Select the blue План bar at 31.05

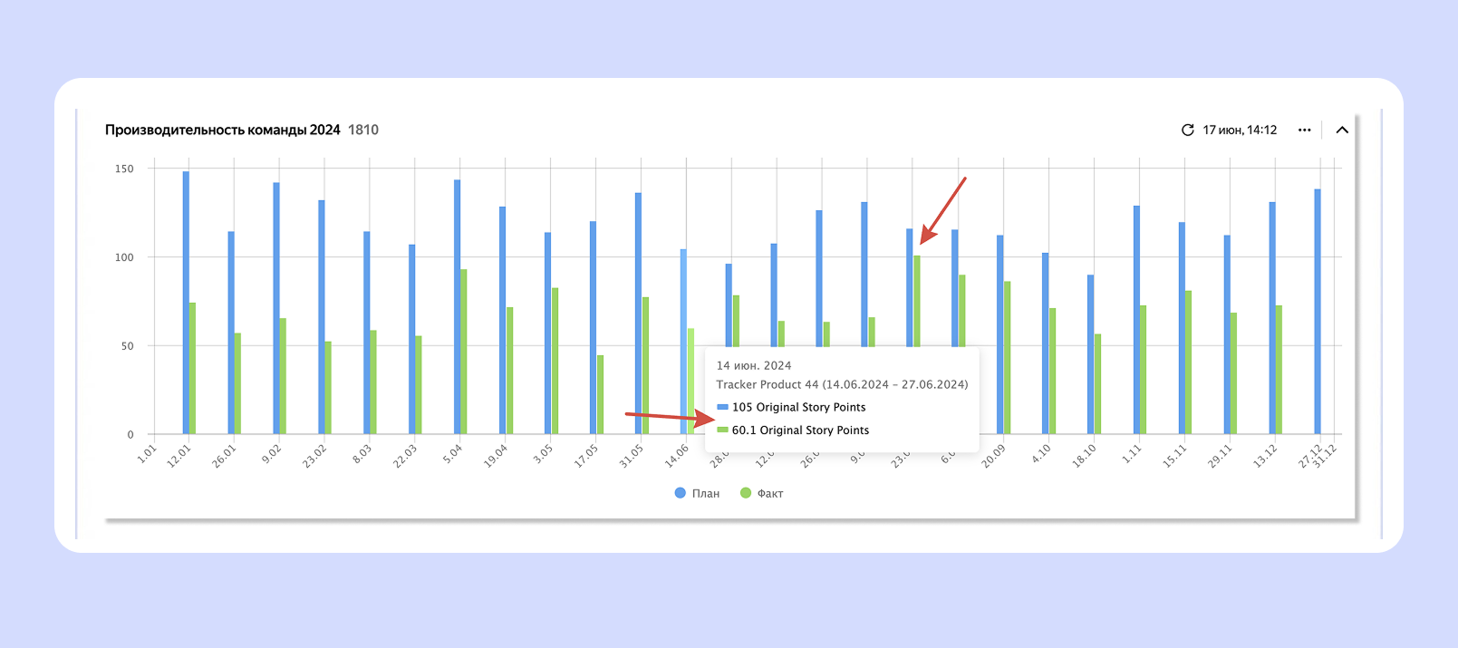click(638, 313)
